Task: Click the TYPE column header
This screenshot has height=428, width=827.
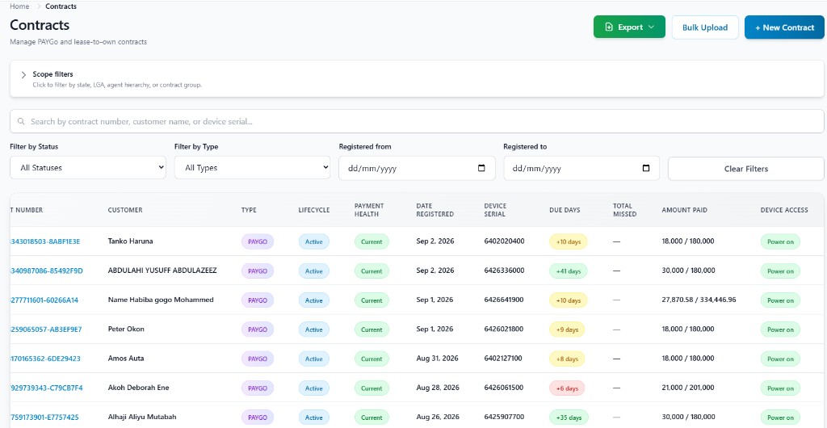Action: pyautogui.click(x=249, y=210)
